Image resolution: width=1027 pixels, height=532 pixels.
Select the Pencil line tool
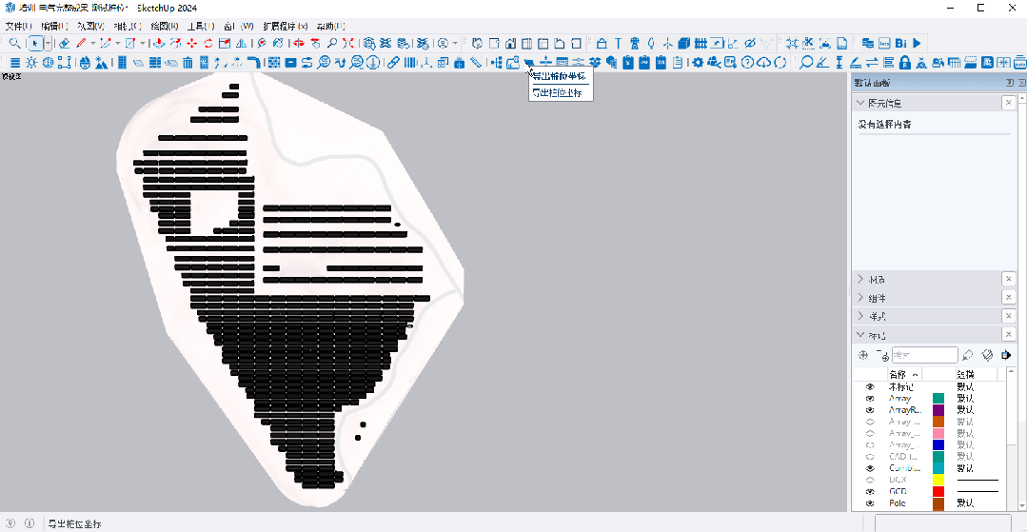pyautogui.click(x=81, y=43)
